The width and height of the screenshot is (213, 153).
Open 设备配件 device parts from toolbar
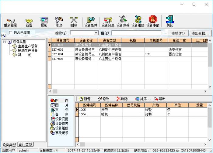91,21
